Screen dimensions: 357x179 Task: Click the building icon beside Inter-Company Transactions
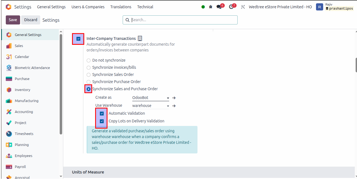140,38
